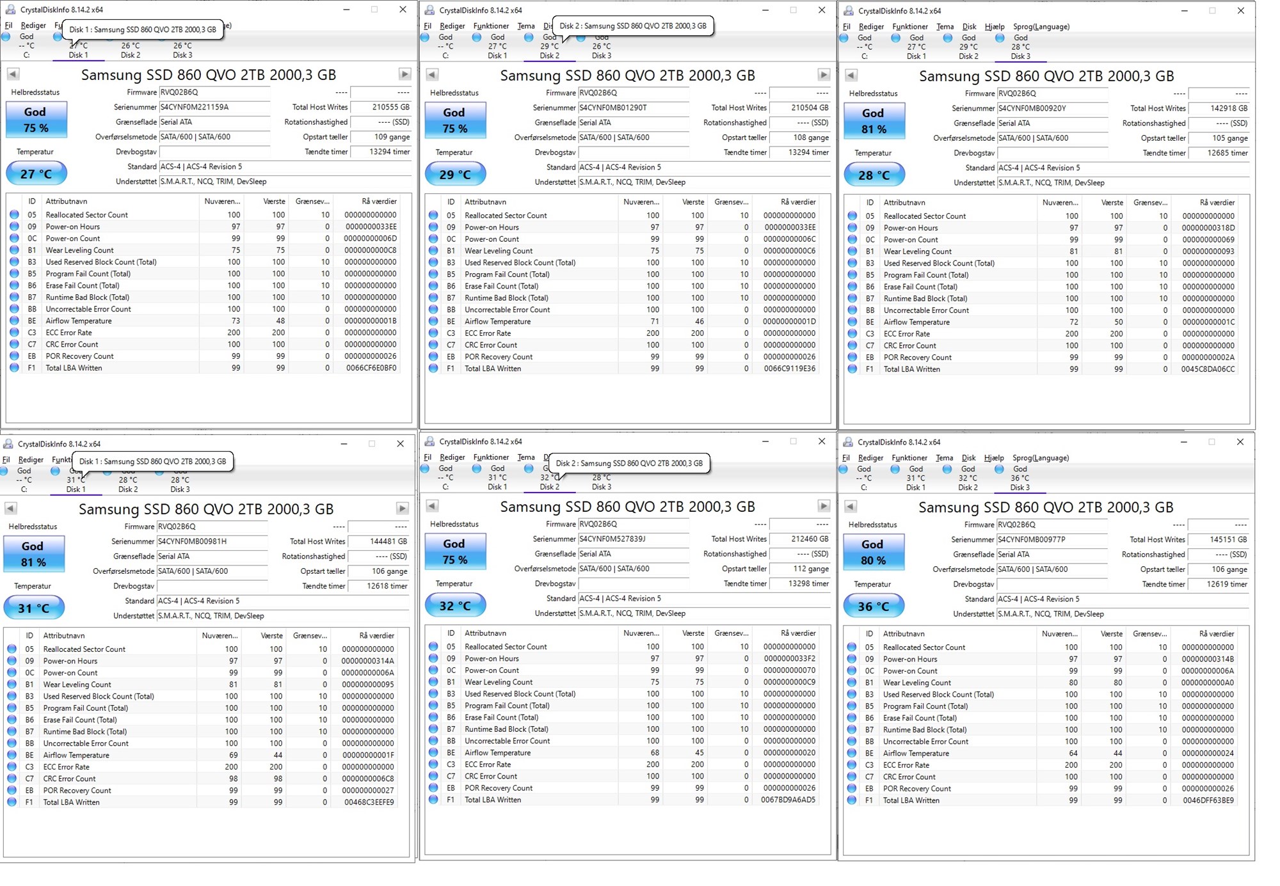Select raw value 0066C9119E36

pyautogui.click(x=790, y=368)
